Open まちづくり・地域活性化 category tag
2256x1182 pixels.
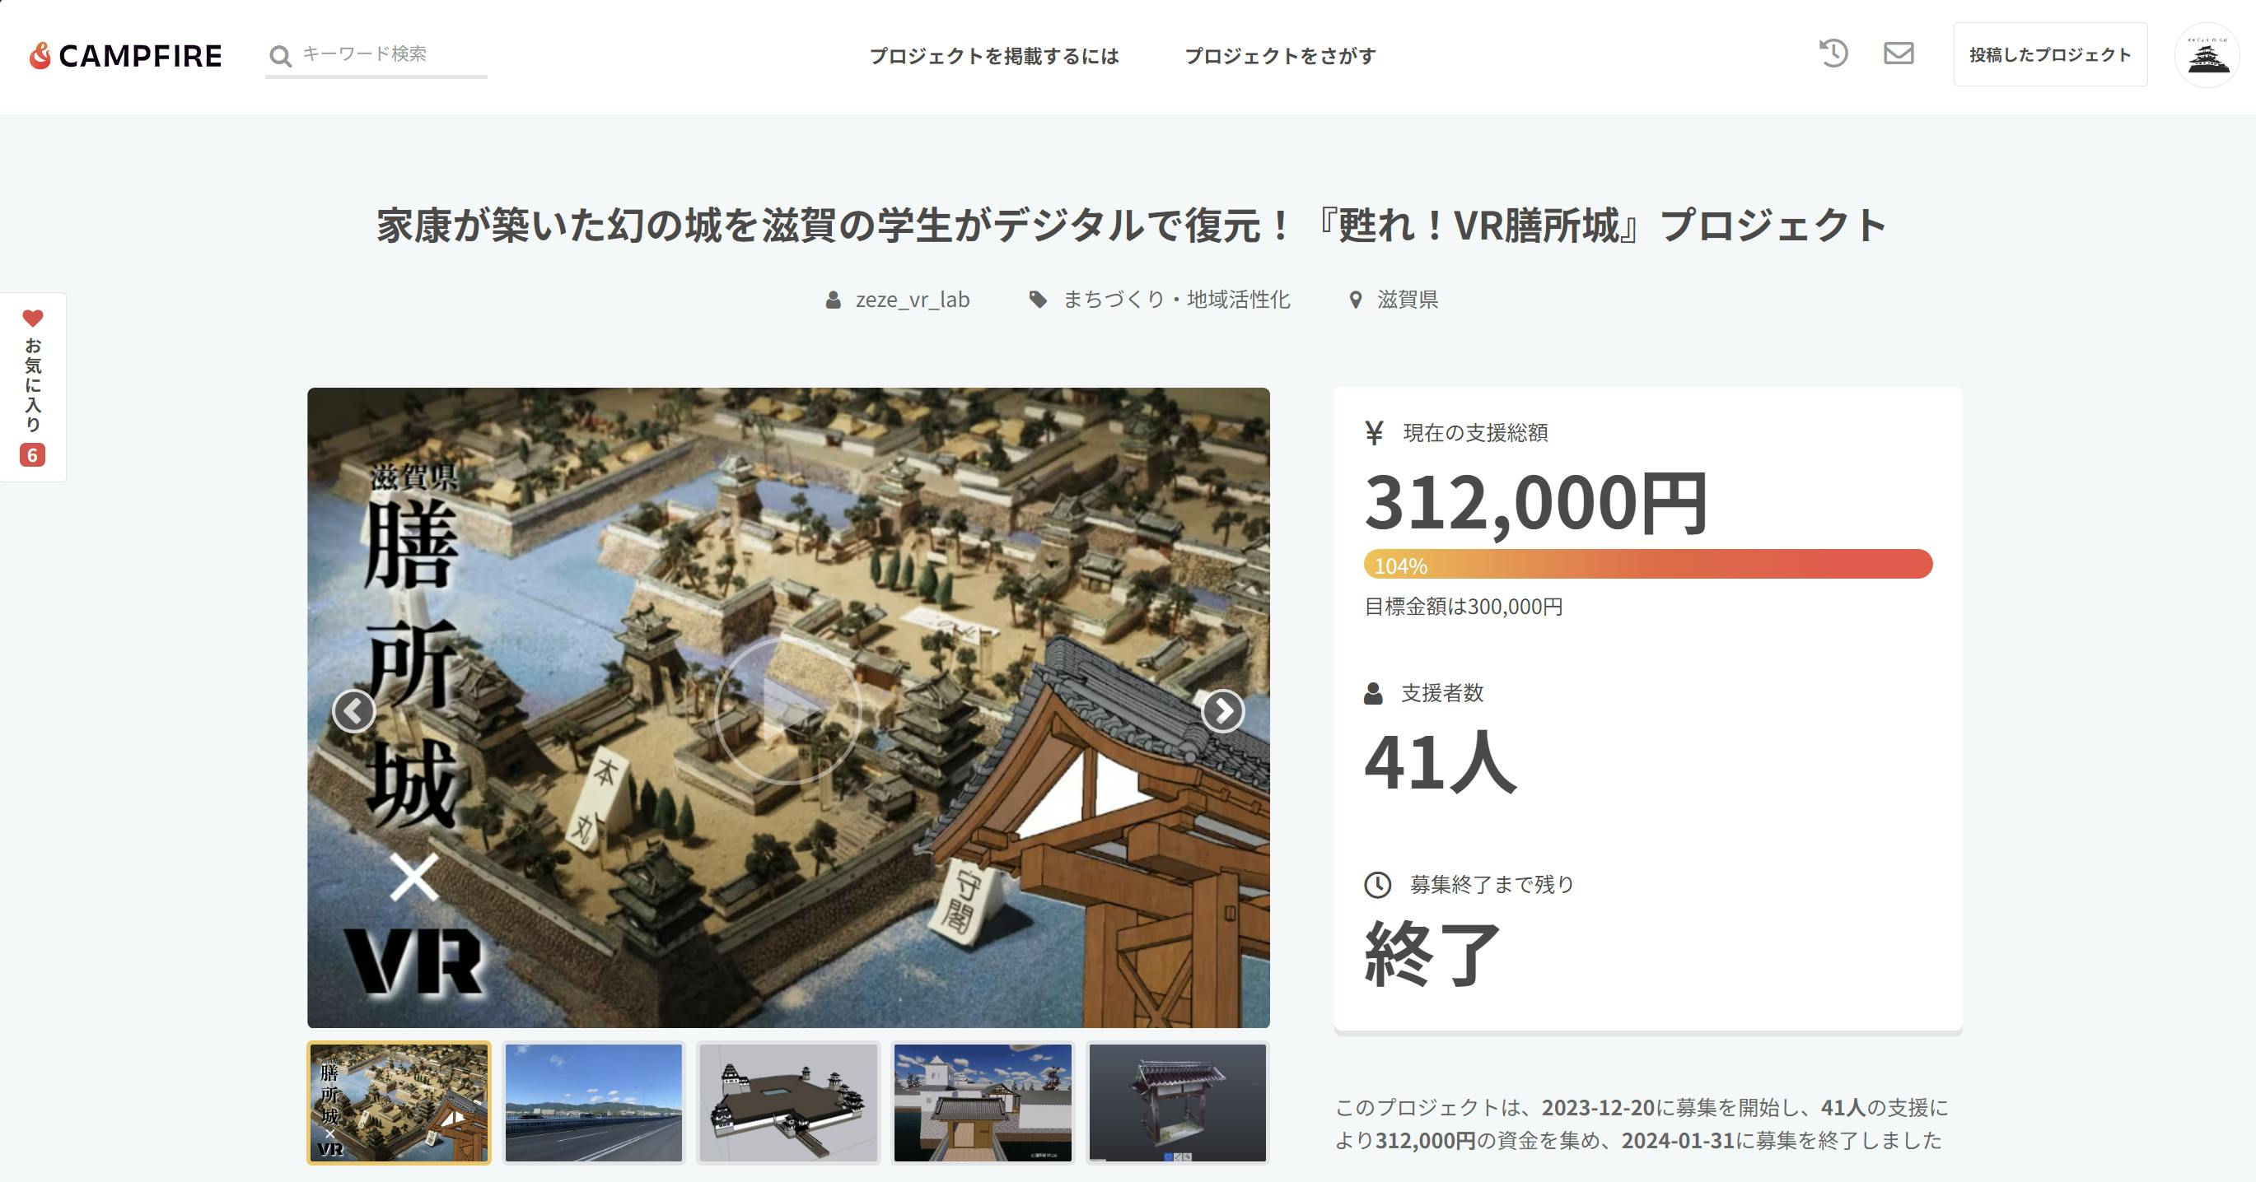coord(1175,300)
